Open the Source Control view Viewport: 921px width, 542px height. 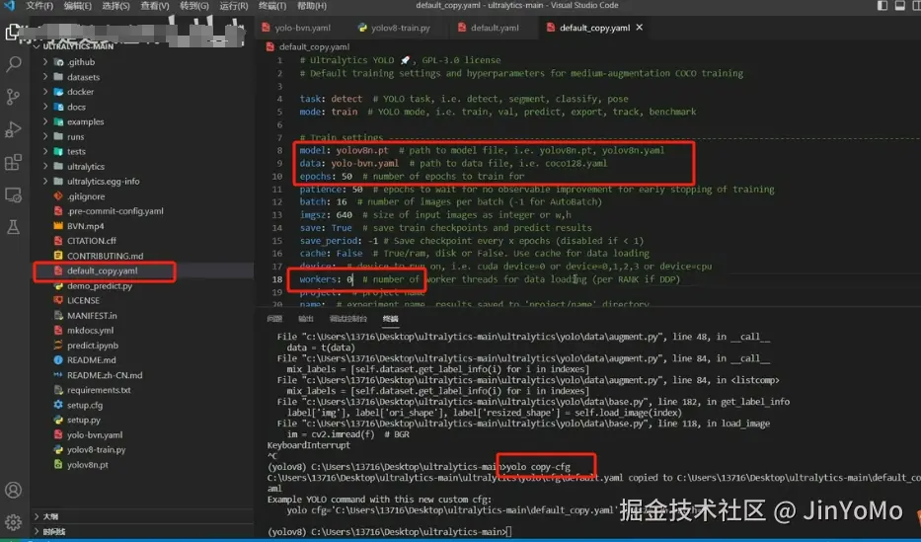point(13,97)
